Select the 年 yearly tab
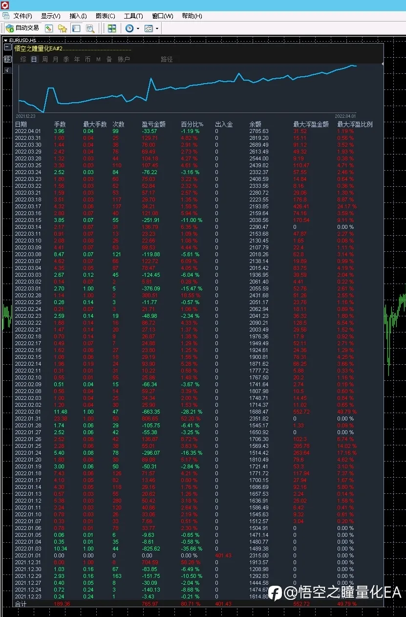The image size is (406, 617). pyautogui.click(x=77, y=59)
